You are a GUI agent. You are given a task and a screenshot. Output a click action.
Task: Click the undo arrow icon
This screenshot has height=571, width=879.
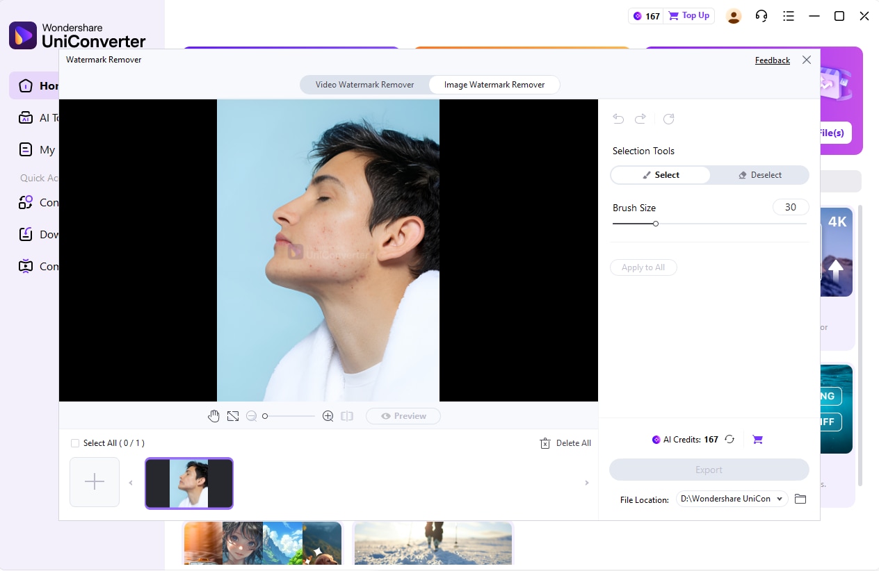(618, 119)
